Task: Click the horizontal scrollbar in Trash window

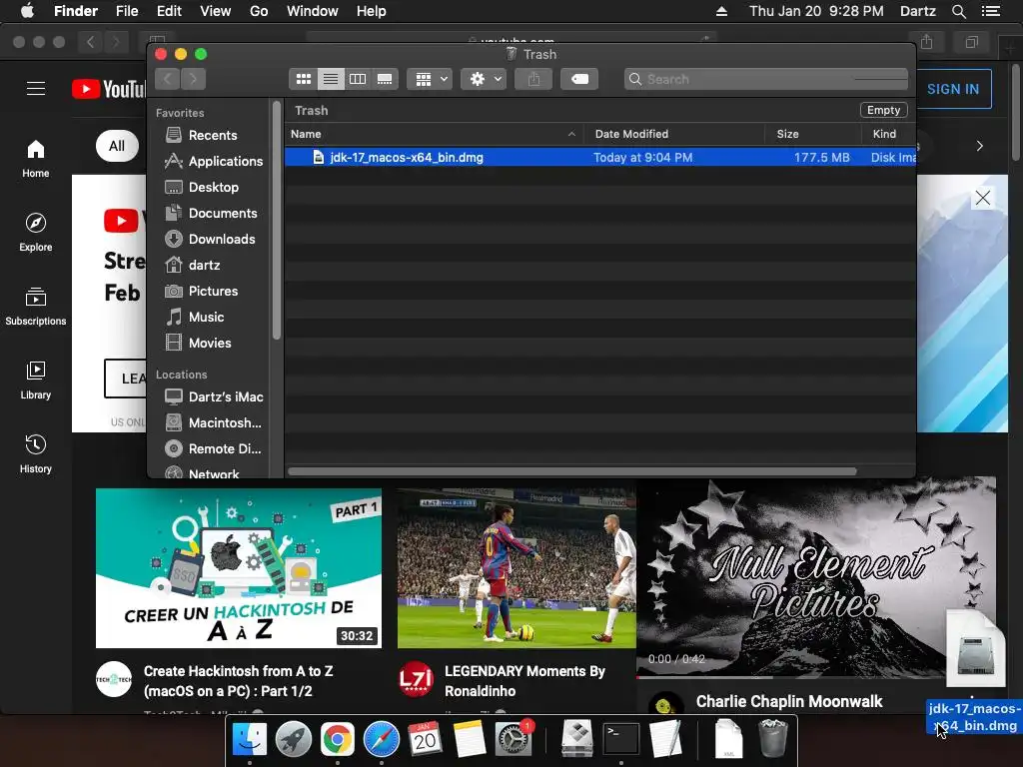Action: tap(572, 471)
